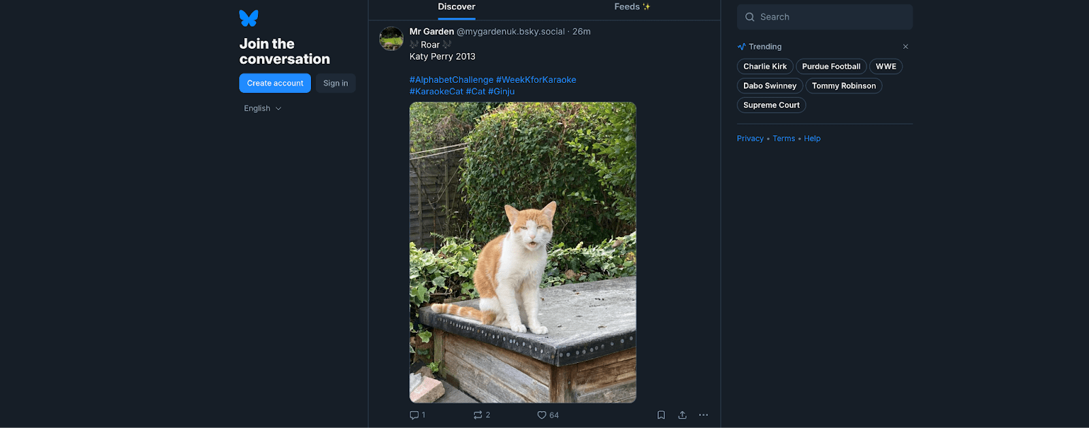Screen dimensions: 1089x428
Task: Bookmark the Mr Garden post
Action: [x=661, y=415]
